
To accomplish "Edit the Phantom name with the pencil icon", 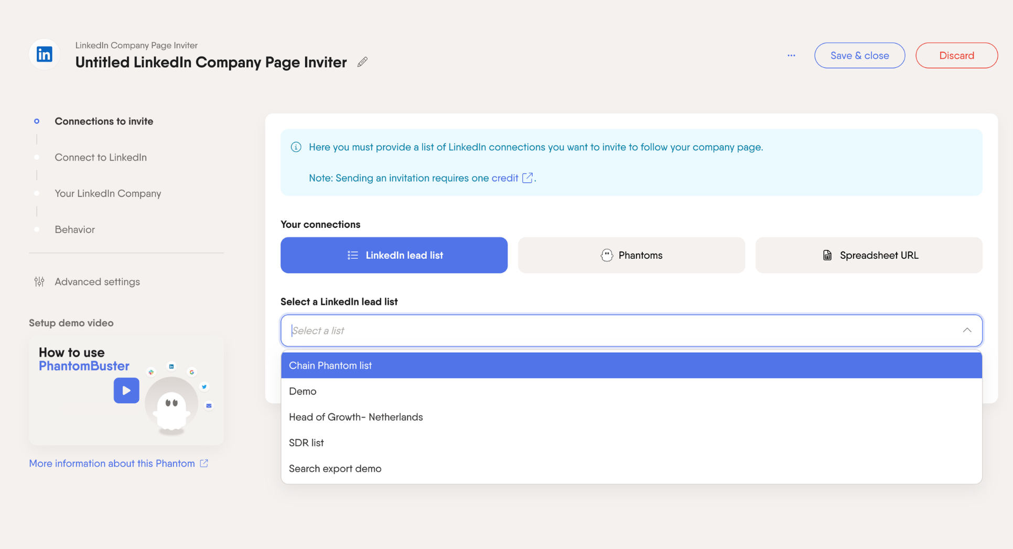I will 362,62.
